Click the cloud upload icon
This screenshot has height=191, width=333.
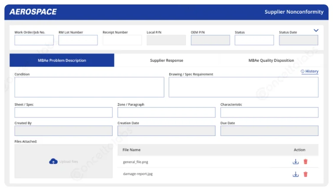click(53, 162)
